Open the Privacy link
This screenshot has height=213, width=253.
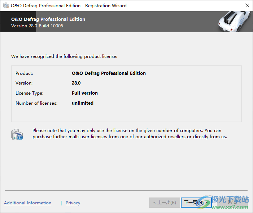coord(73,203)
